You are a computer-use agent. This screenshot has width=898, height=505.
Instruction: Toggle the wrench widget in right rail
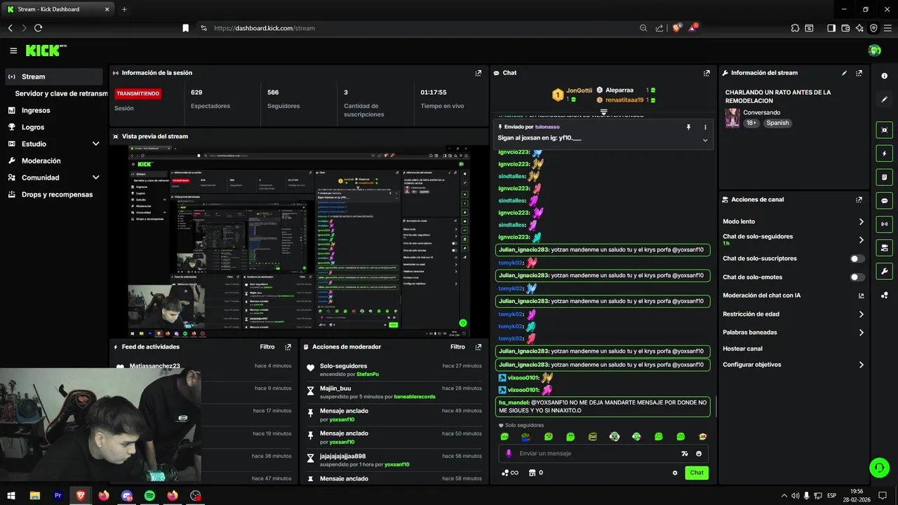click(x=884, y=271)
